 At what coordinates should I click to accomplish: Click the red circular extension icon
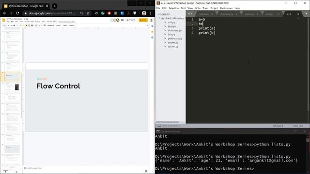tap(109, 13)
